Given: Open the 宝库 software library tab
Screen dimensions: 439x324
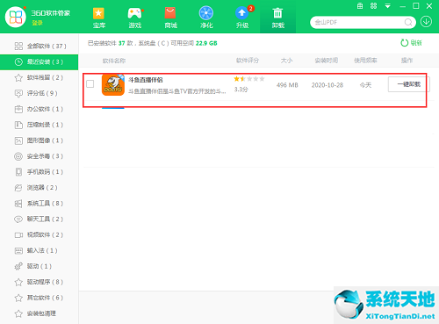Looking at the screenshot, I should coord(99,18).
